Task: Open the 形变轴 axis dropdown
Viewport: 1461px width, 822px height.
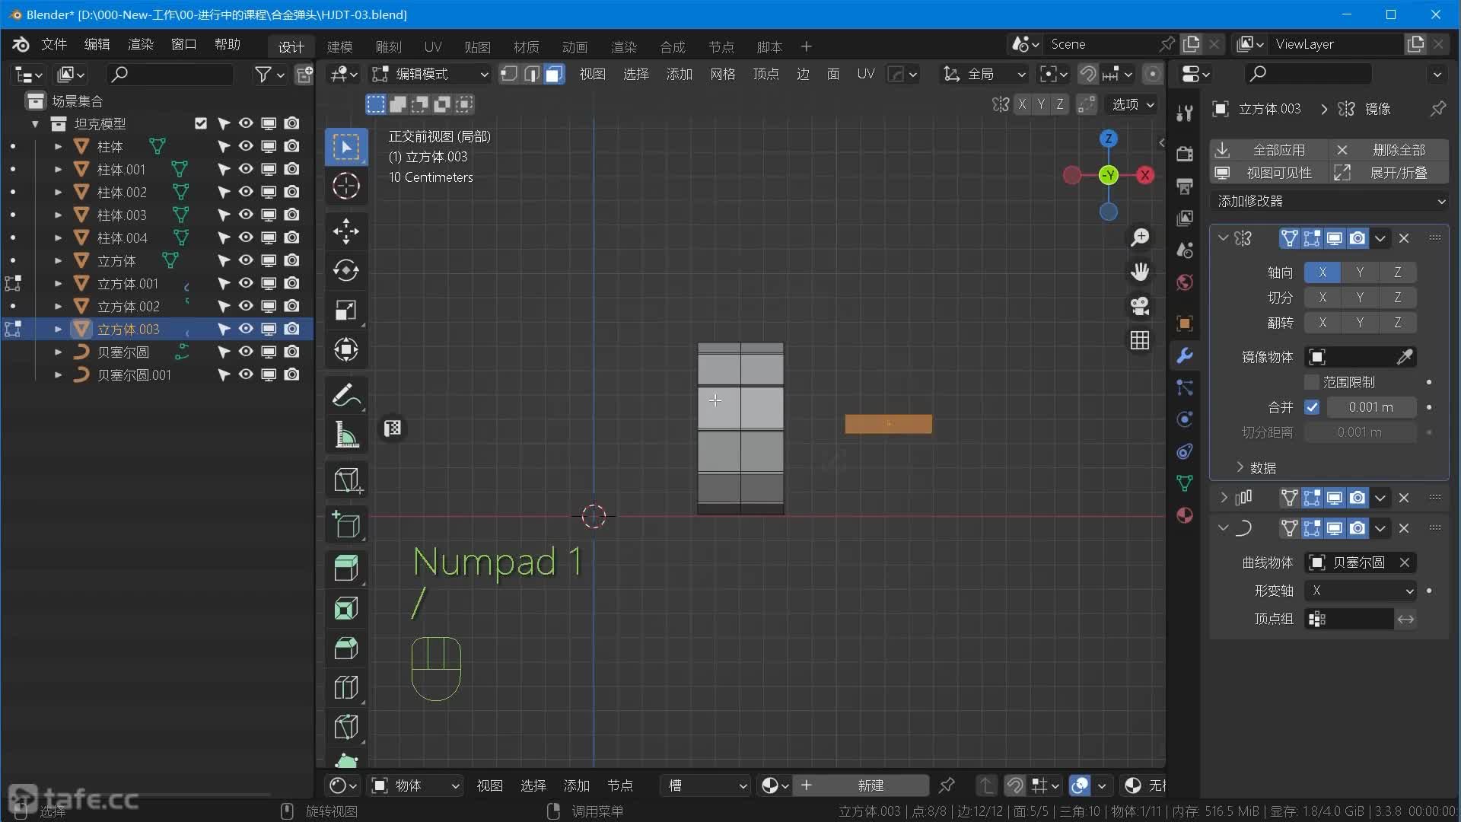Action: 1360,591
